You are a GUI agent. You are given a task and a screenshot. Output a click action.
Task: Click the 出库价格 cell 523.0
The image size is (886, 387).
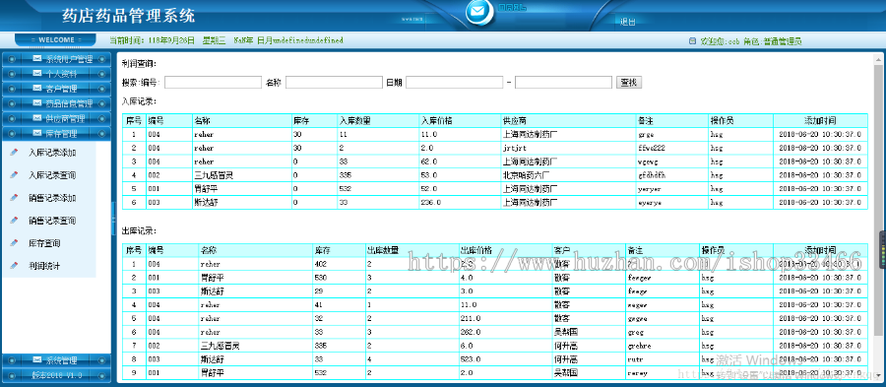(471, 358)
